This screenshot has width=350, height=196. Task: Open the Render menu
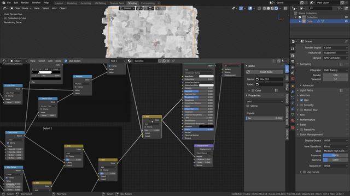click(25, 3)
